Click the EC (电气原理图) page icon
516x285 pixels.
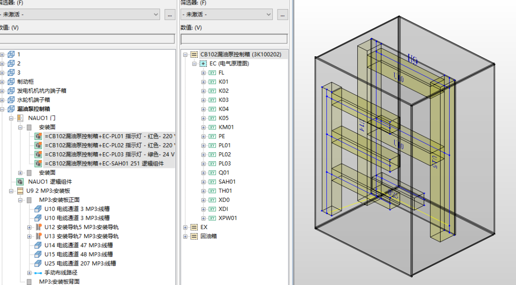point(204,63)
